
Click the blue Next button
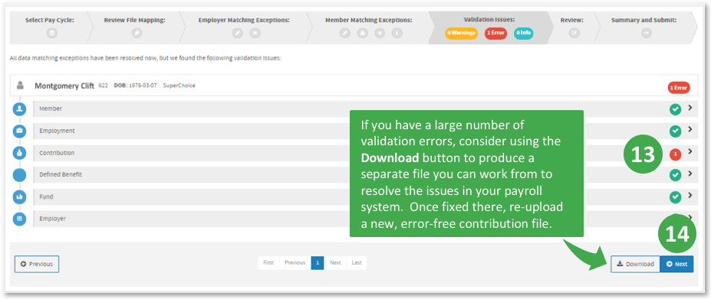676,264
